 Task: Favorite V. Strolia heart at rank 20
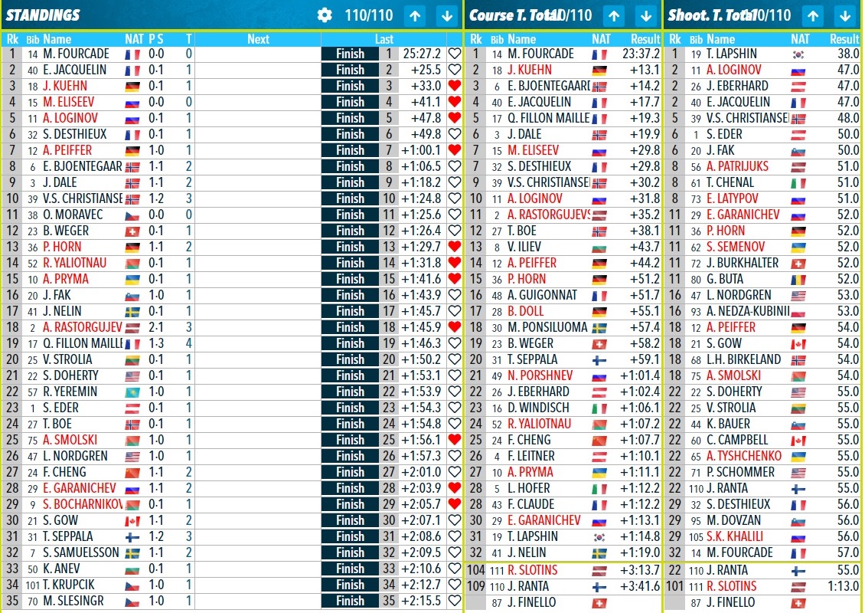[x=455, y=359]
